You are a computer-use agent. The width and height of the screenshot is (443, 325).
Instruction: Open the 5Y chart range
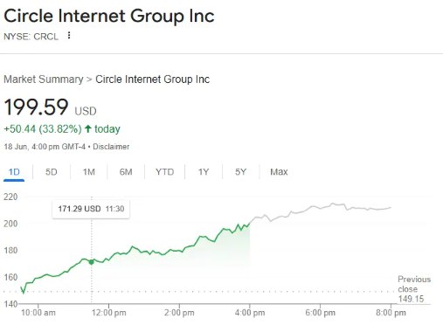241,172
